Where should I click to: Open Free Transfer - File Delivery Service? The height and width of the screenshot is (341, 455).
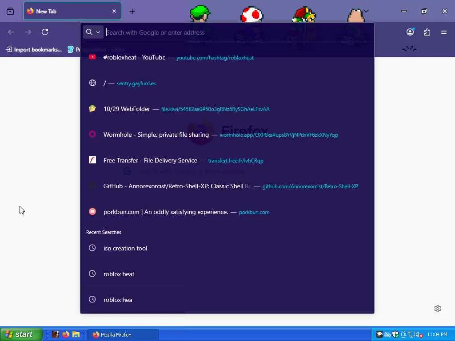(227, 160)
